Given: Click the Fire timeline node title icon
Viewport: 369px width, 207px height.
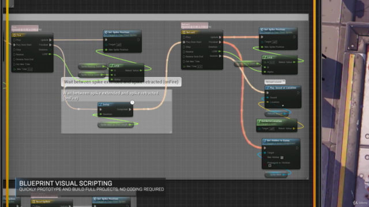Looking at the screenshot, I should coord(14,35).
